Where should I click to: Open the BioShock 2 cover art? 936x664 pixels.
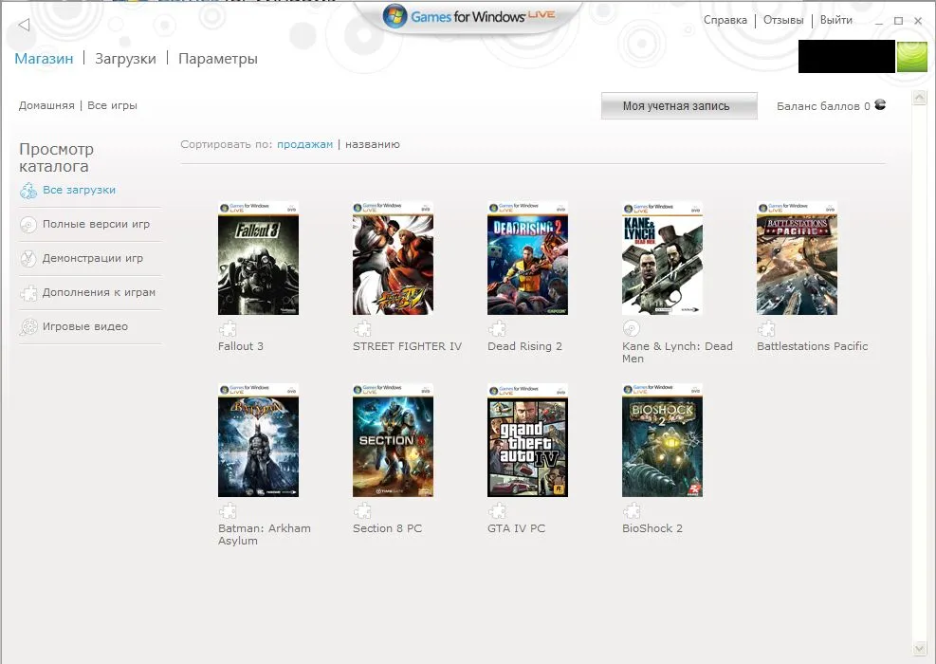coord(663,441)
